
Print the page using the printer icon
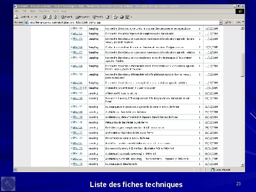[x=122, y=17]
